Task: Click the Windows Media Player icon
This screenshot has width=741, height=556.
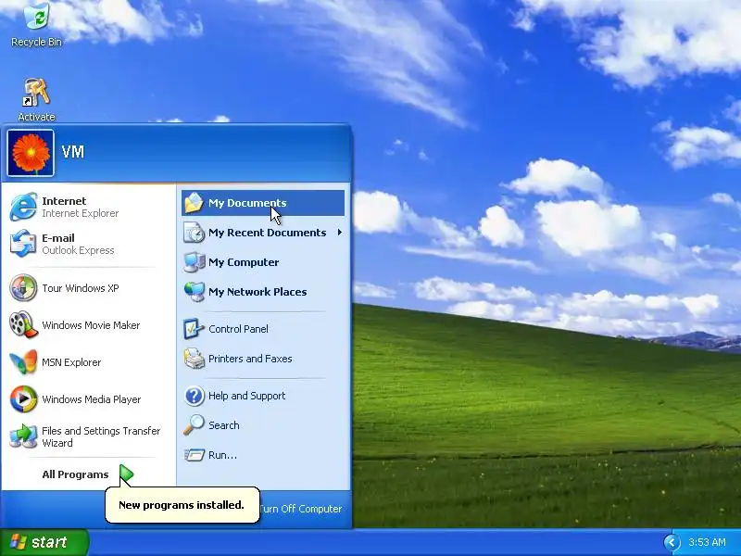Action: pyautogui.click(x=23, y=399)
